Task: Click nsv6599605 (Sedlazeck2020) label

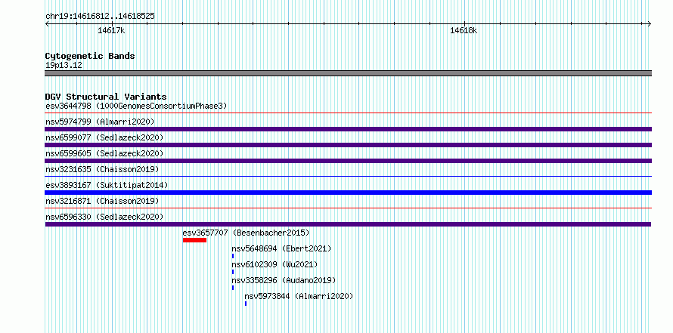Action: (104, 153)
